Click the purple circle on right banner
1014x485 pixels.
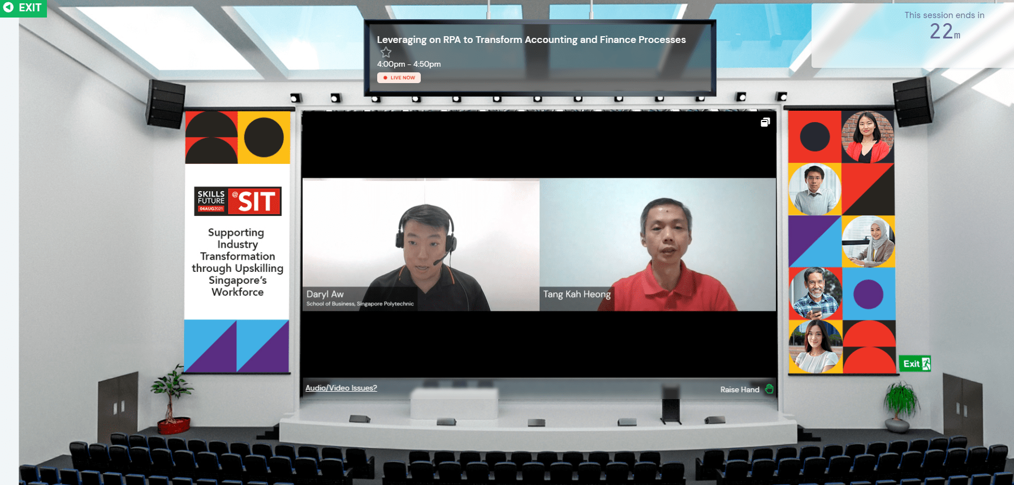(x=868, y=294)
